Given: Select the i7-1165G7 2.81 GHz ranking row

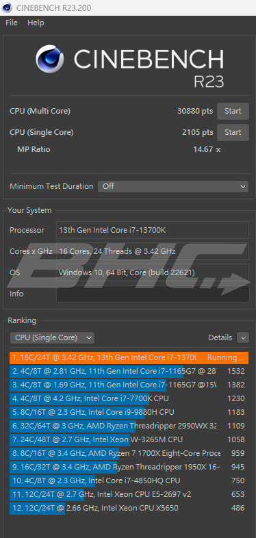Looking at the screenshot, I should click(129, 371).
